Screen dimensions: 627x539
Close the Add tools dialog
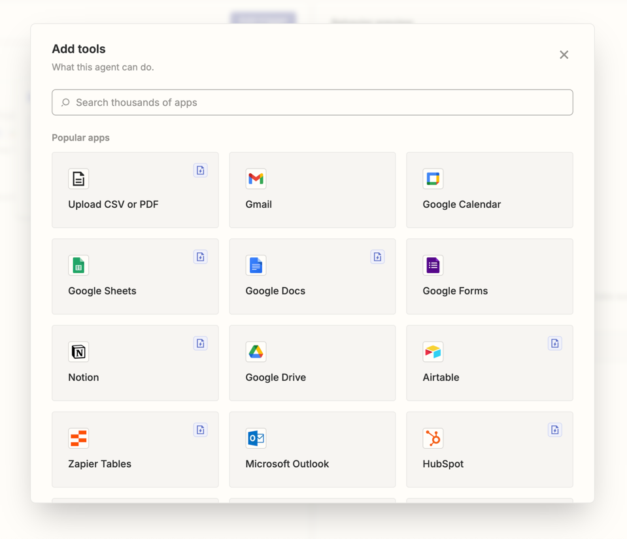click(564, 55)
